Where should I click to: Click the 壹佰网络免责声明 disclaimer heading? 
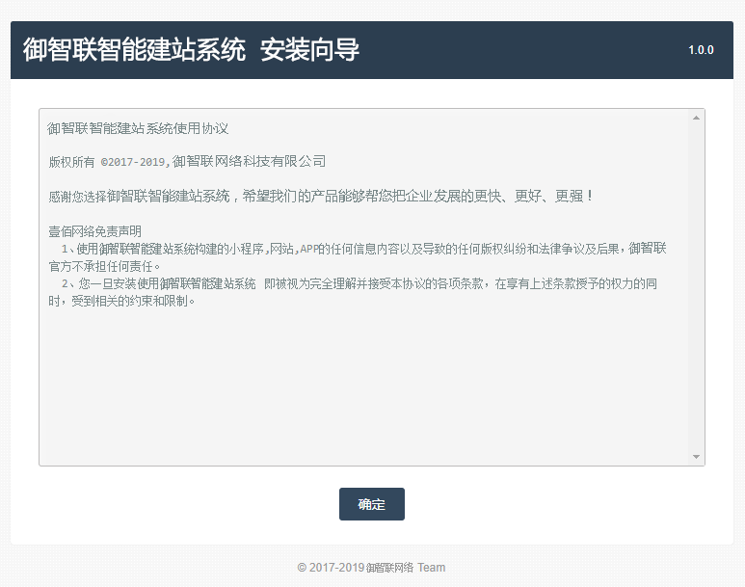[x=94, y=231]
